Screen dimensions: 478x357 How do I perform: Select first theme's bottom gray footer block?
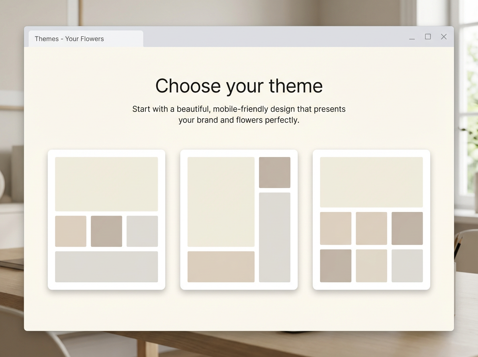coord(106,267)
